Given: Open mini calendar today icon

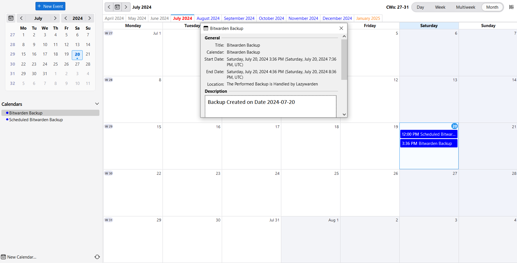Looking at the screenshot, I should pyautogui.click(x=11, y=18).
